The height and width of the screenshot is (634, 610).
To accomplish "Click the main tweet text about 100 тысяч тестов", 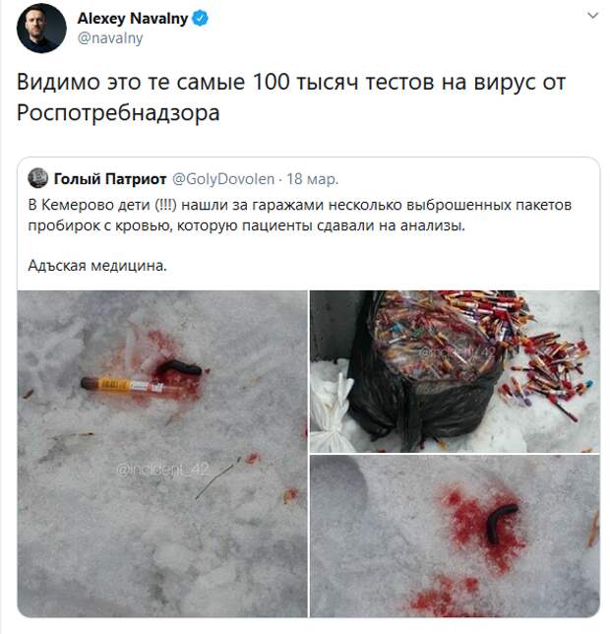I will (x=291, y=97).
